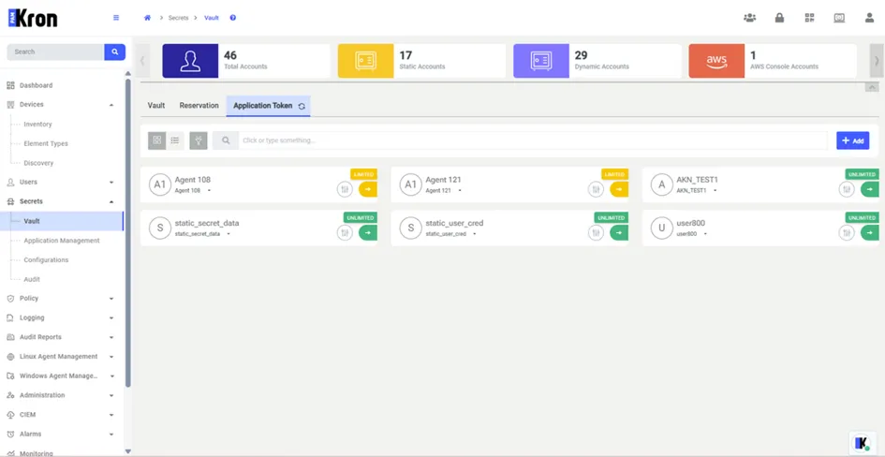Viewport: 885px width, 457px height.
Task: Open settings sliders for user800
Action: click(x=846, y=232)
